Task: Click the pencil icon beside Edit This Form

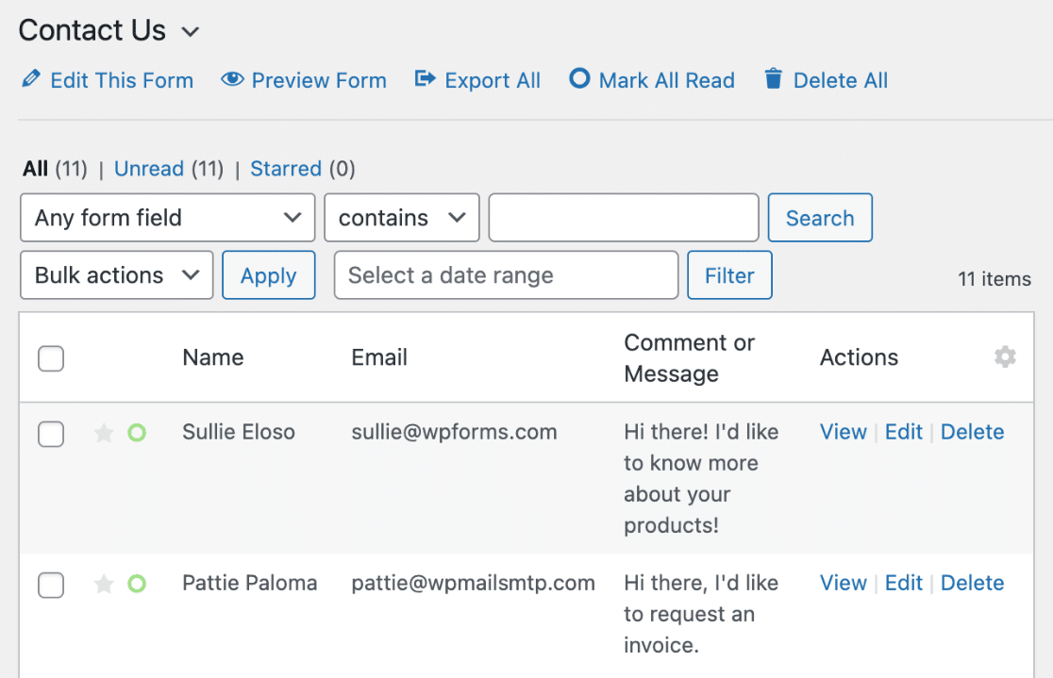Action: 31,78
